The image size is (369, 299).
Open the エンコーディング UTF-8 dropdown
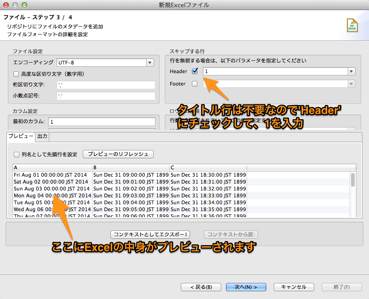tap(150, 63)
